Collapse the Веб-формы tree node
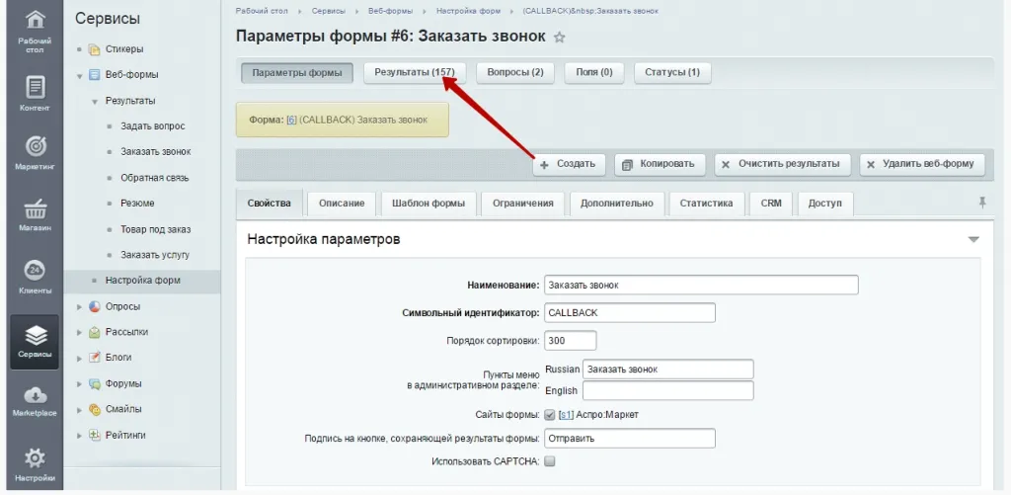Image resolution: width=1011 pixels, height=495 pixels. (80, 75)
